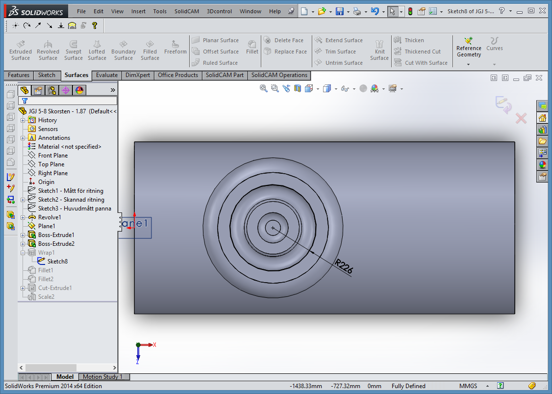Screen dimensions: 552x394
Task: Expand the manager pane tabs chevron
Action: (x=113, y=90)
